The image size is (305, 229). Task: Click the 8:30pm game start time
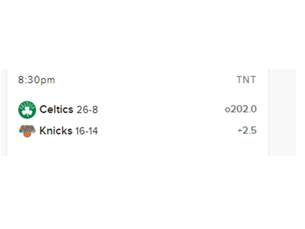tap(36, 80)
